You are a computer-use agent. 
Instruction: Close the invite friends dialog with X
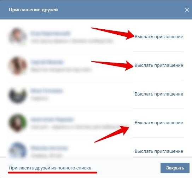click(x=187, y=10)
